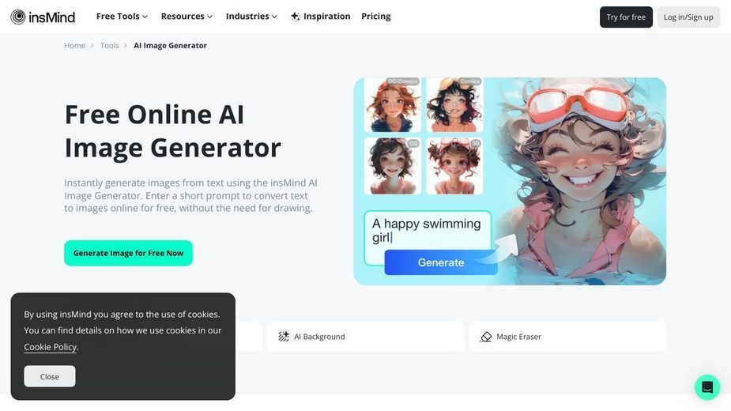Open the chat support bubble icon
Viewport: 731px width, 411px height.
(707, 387)
